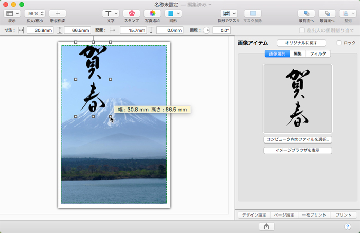This screenshot has width=360, height=233.
Task: Enable the Lock (ロック) checkbox
Action: point(339,43)
